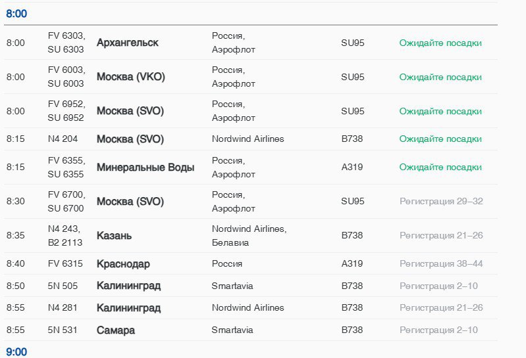Open the Казань flight details
Image resolution: width=526 pixels, height=358 pixels.
coord(114,236)
